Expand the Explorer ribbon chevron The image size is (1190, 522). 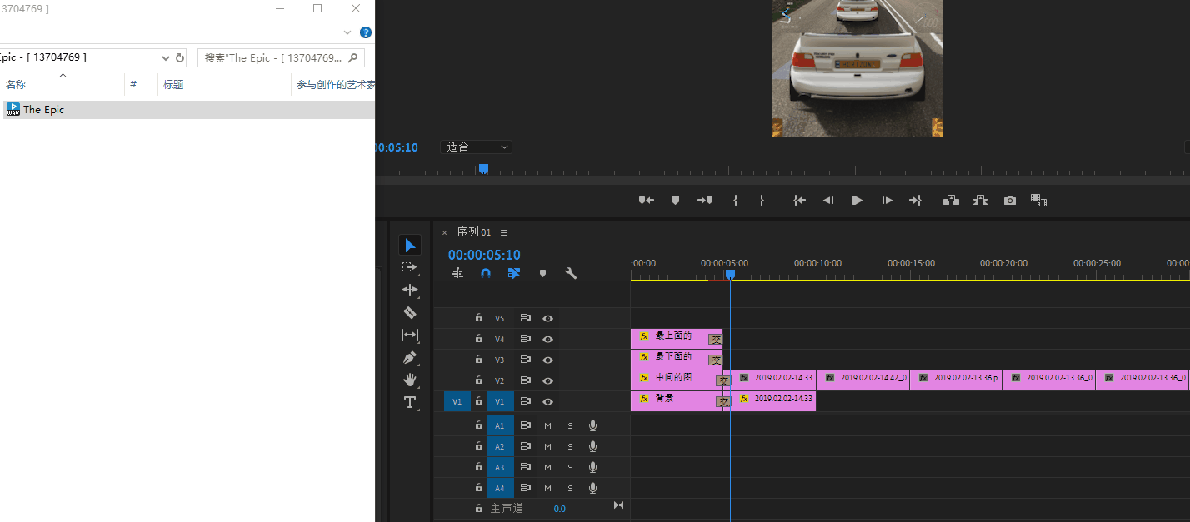pyautogui.click(x=348, y=32)
